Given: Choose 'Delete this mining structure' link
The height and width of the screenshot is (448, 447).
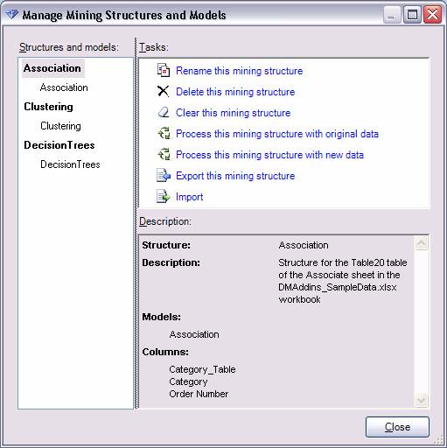Looking at the screenshot, I should 235,92.
